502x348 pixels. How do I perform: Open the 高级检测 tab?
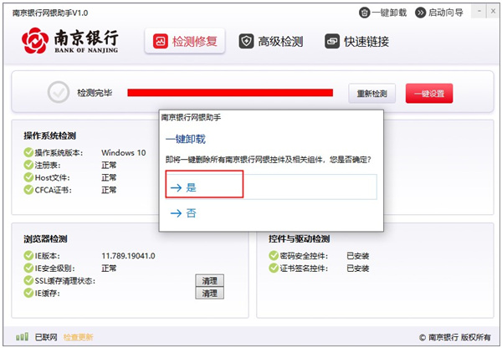pyautogui.click(x=271, y=42)
